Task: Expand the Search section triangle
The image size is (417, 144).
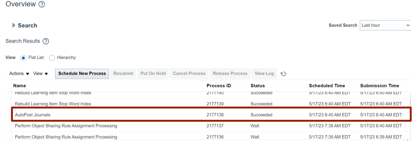Action: (x=14, y=25)
